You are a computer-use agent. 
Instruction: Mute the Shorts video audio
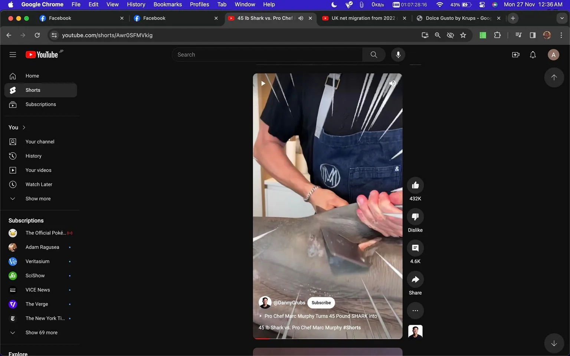(x=392, y=83)
